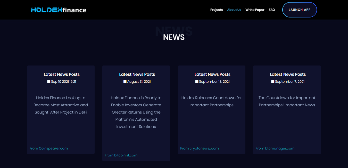Open the From btcmanager.com link
Image resolution: width=348 pixels, height=168 pixels.
[275, 148]
